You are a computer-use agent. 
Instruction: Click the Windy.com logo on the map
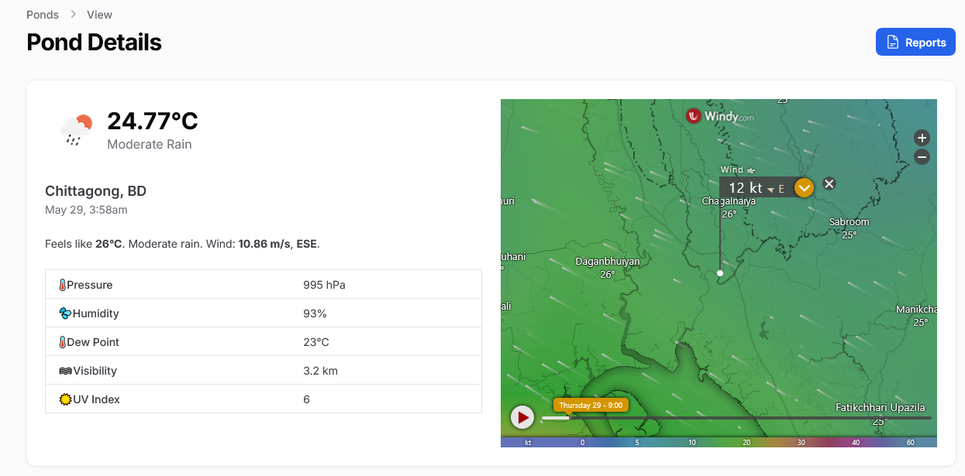[720, 116]
